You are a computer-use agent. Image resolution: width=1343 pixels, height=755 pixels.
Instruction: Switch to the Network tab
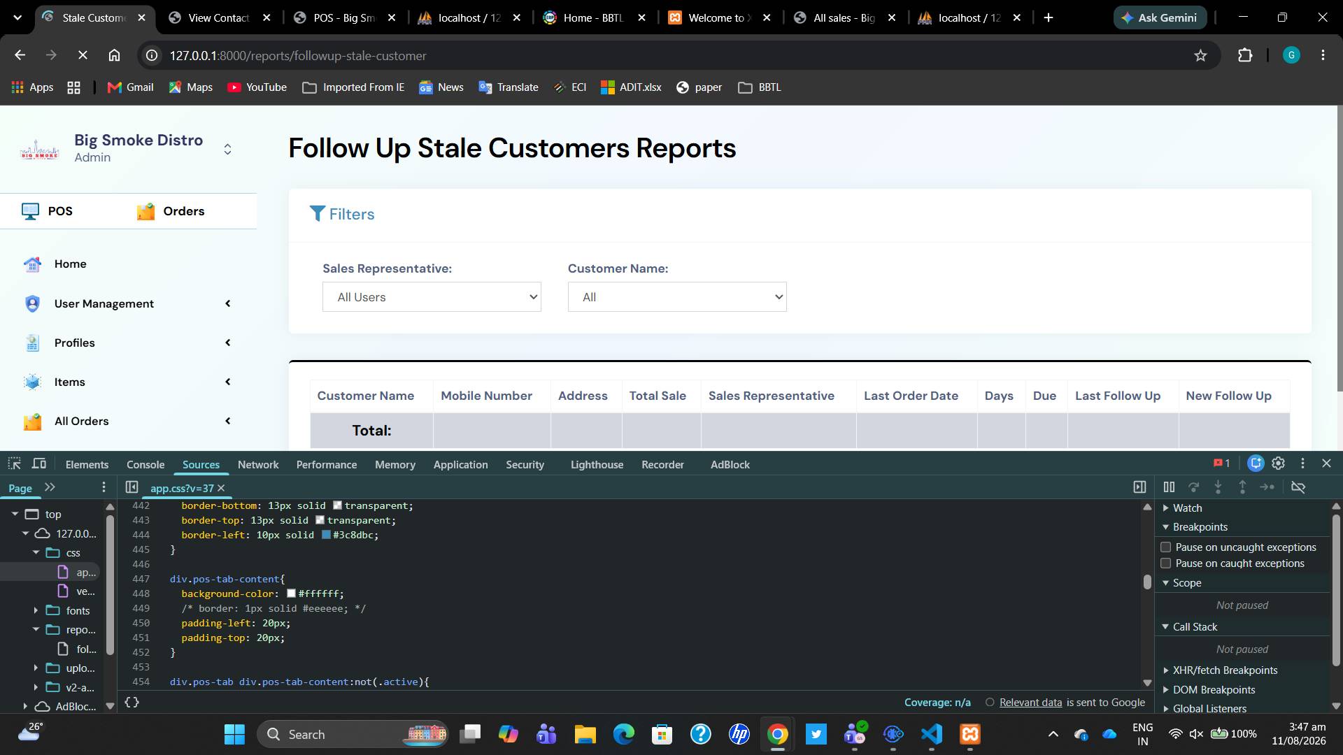(x=258, y=464)
